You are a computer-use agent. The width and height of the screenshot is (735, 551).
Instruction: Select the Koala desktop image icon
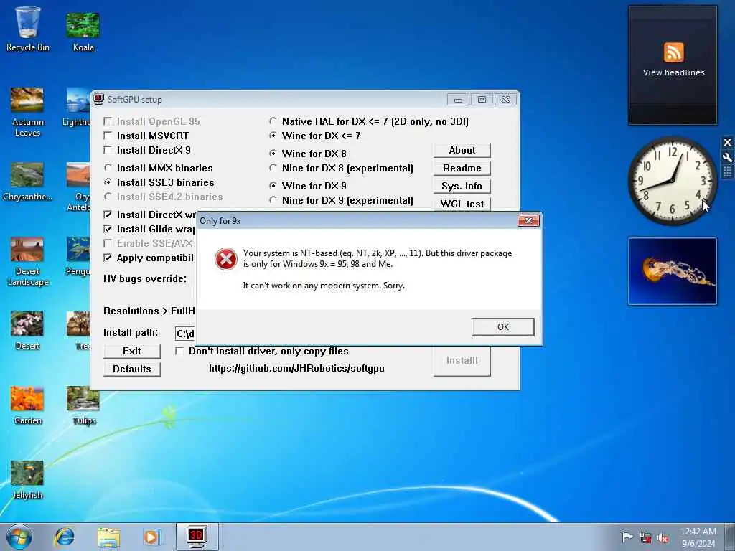(x=83, y=31)
